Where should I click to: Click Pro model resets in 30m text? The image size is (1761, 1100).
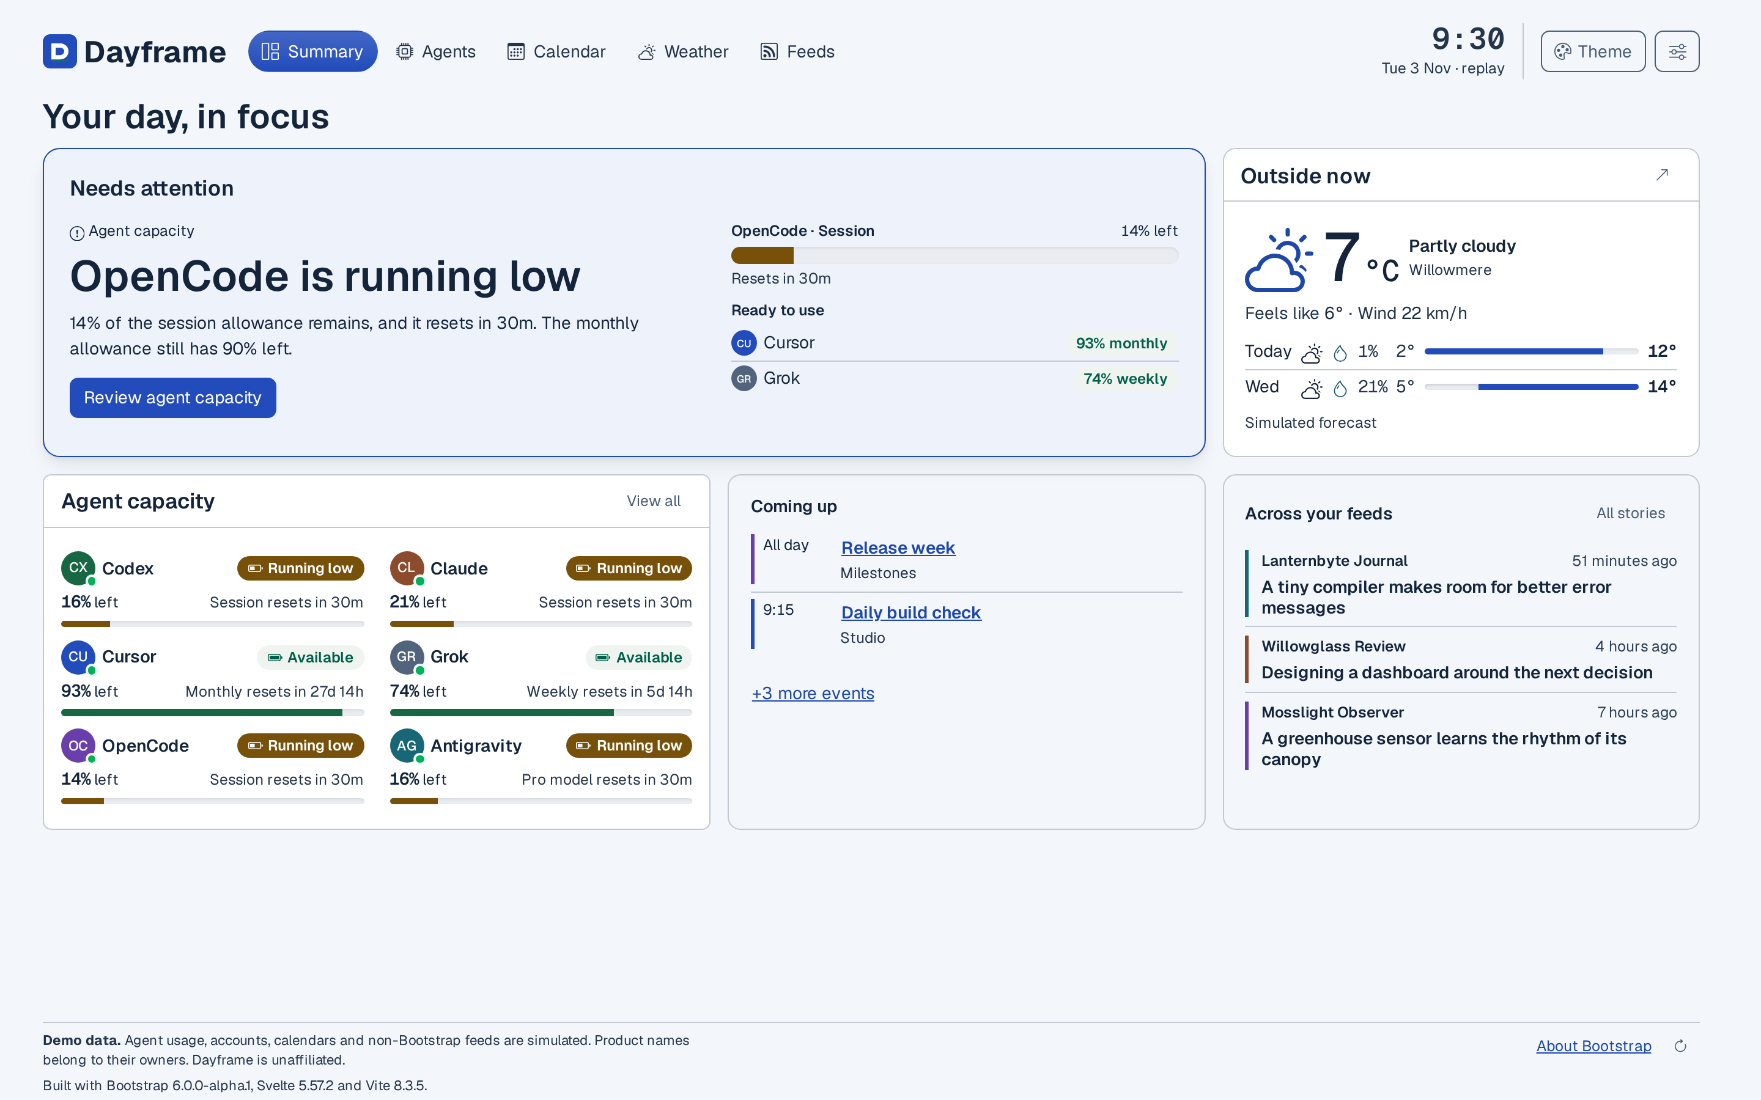(606, 779)
